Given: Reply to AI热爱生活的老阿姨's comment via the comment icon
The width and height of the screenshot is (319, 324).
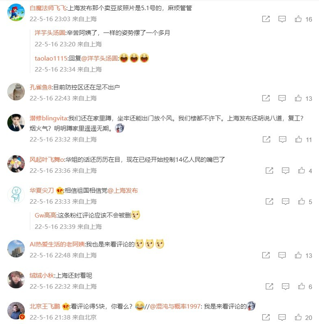Looking at the screenshot, I should coord(282,255).
